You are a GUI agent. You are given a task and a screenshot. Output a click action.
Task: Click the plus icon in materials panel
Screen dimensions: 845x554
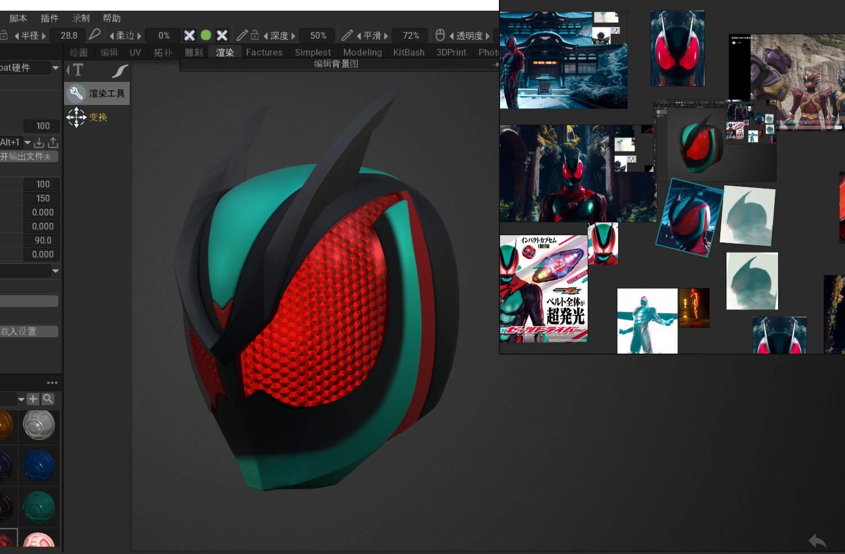(x=33, y=399)
